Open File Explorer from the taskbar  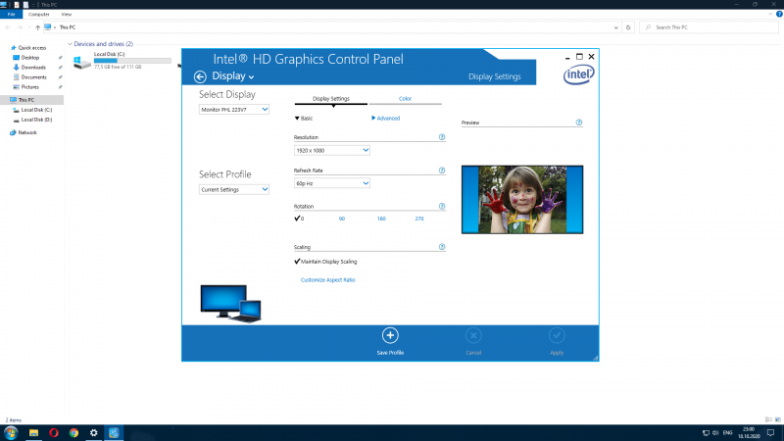[33, 433]
